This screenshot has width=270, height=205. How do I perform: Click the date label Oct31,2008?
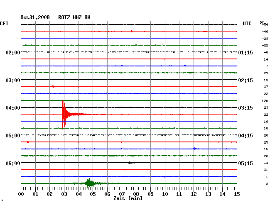click(35, 17)
